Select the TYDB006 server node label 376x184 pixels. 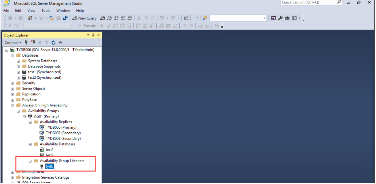point(55,50)
